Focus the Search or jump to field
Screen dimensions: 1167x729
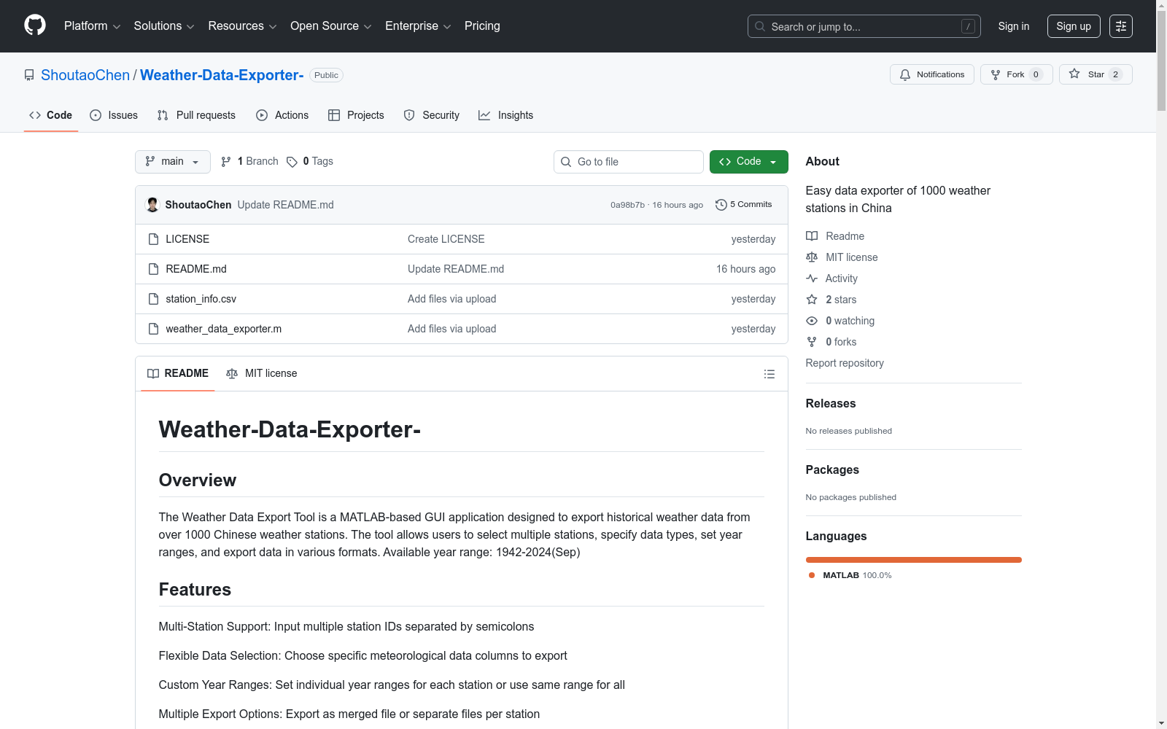[x=864, y=26]
